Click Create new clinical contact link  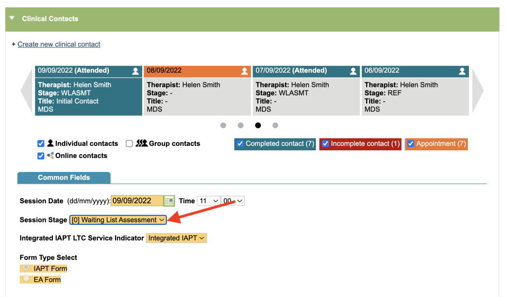(59, 44)
